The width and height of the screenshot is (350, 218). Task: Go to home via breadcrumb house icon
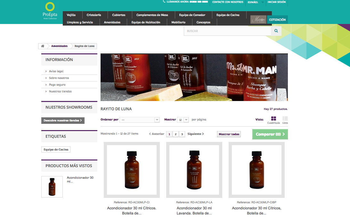tap(43, 46)
